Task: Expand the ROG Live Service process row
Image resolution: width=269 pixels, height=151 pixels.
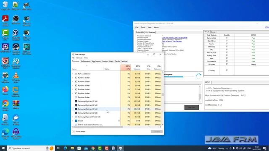Action: tap(73, 74)
